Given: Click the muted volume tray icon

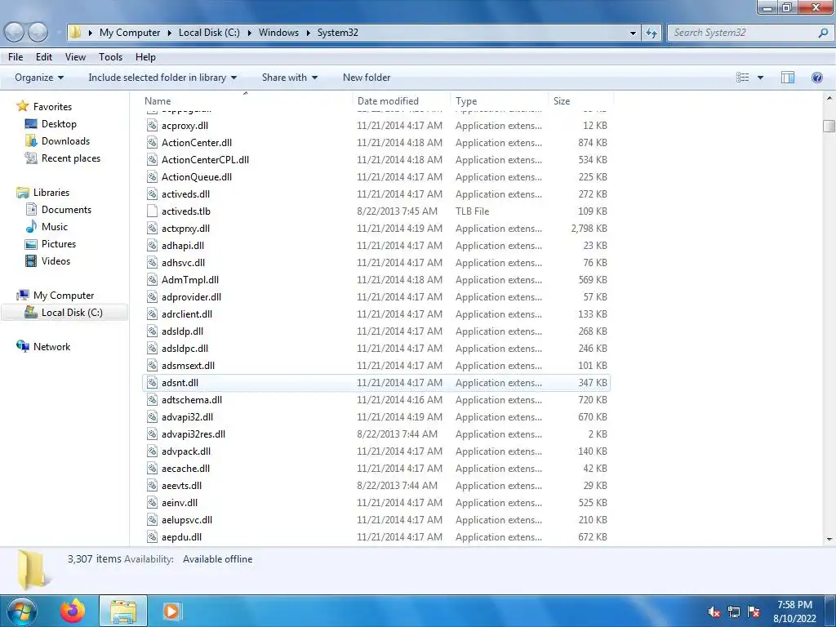Looking at the screenshot, I should coord(714,611).
